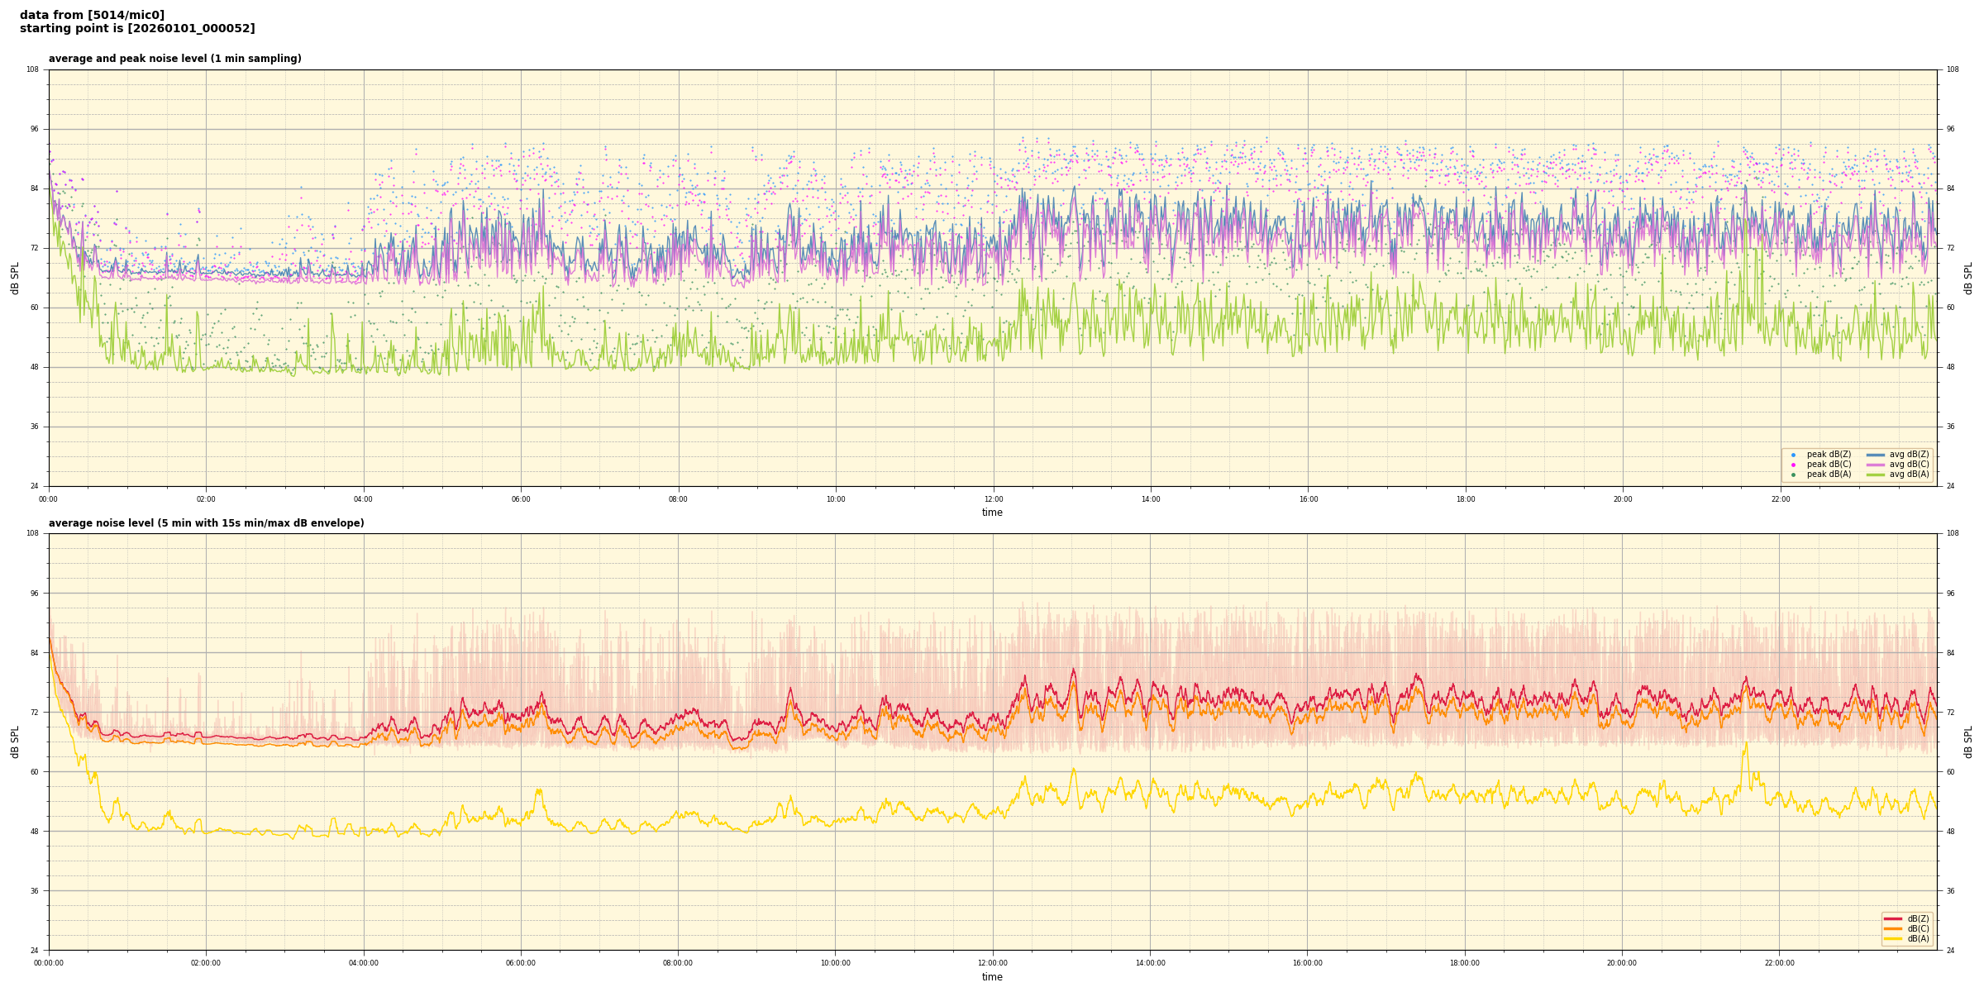
Task: Click the bottom chart title about 15s envelope
Action: point(206,523)
